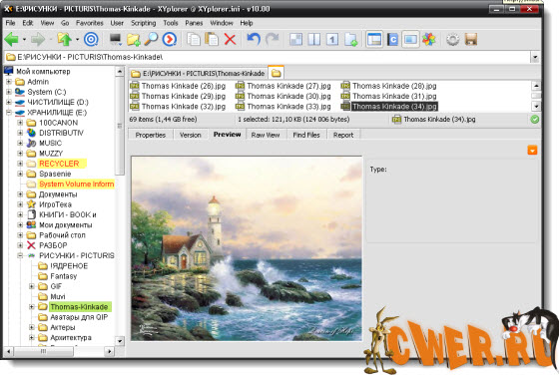The height and width of the screenshot is (375, 559).
Task: Click the green Back arrow icon
Action: tap(11, 39)
